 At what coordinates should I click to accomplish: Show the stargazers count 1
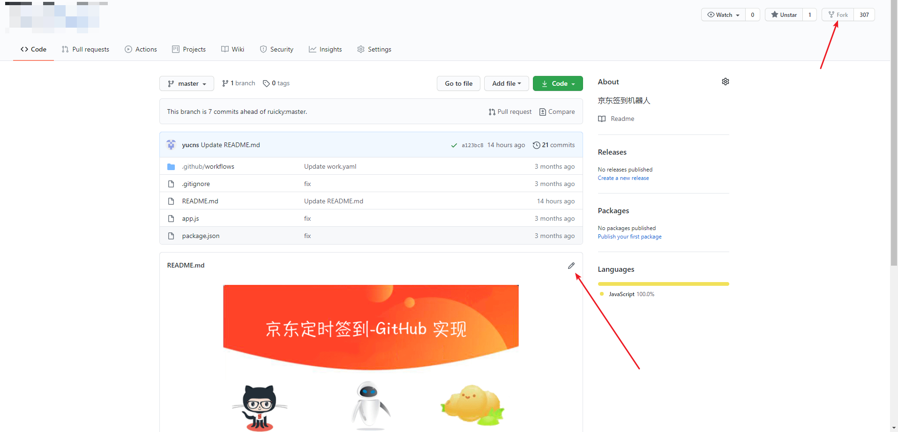coord(809,15)
